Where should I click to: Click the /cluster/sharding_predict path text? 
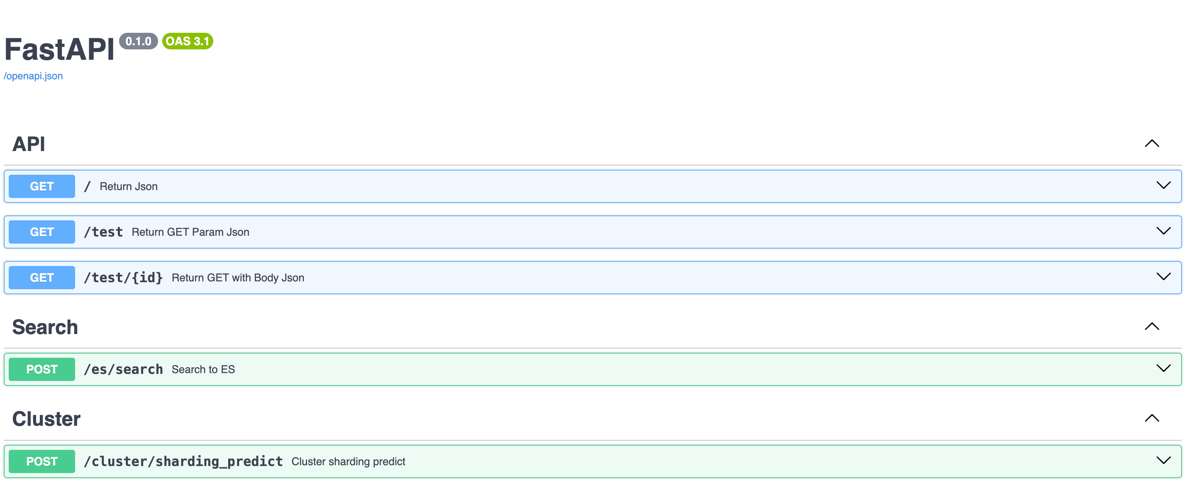pos(183,461)
